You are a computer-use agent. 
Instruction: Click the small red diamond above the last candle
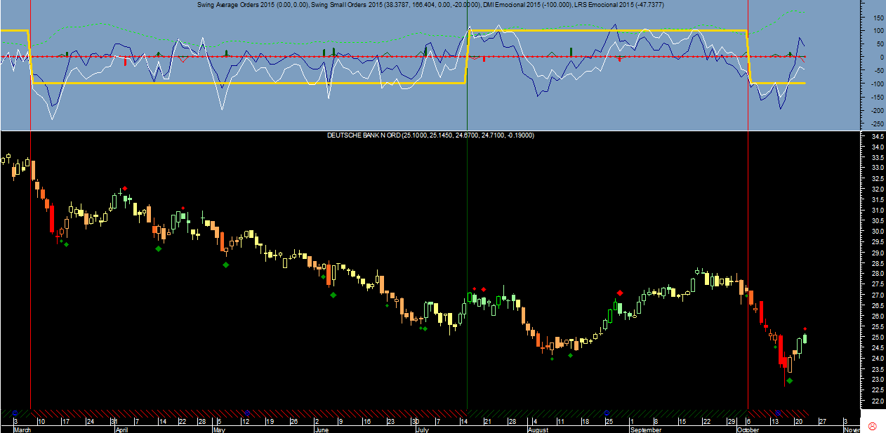[x=805, y=328]
